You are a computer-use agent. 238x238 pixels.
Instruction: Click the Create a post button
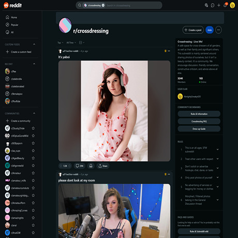193,30
